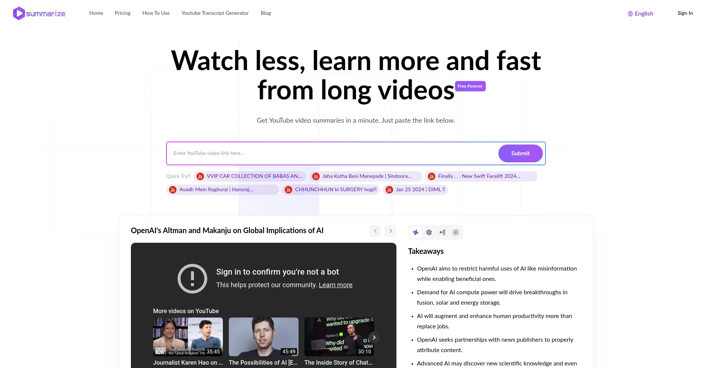Try the Avadh Mein Raghurai sample
This screenshot has width=712, height=368.
(x=222, y=189)
